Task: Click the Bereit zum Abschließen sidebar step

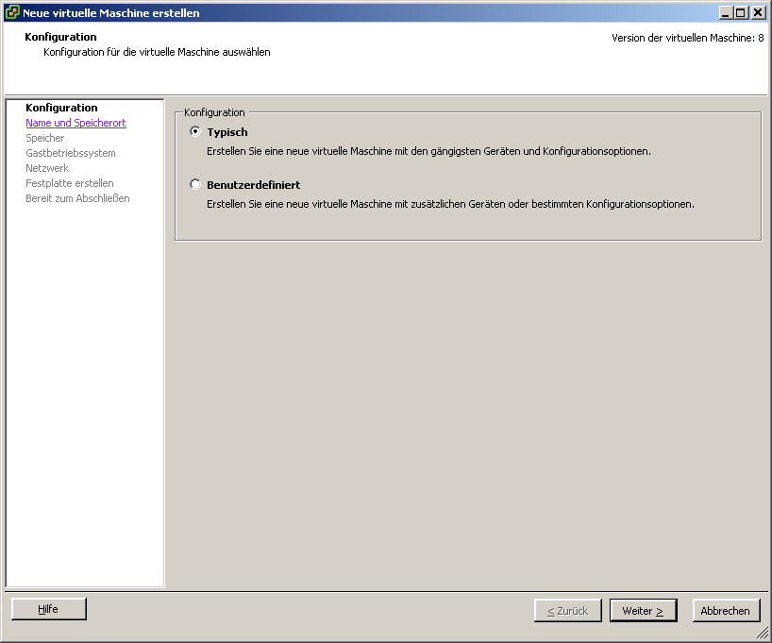Action: 77,198
